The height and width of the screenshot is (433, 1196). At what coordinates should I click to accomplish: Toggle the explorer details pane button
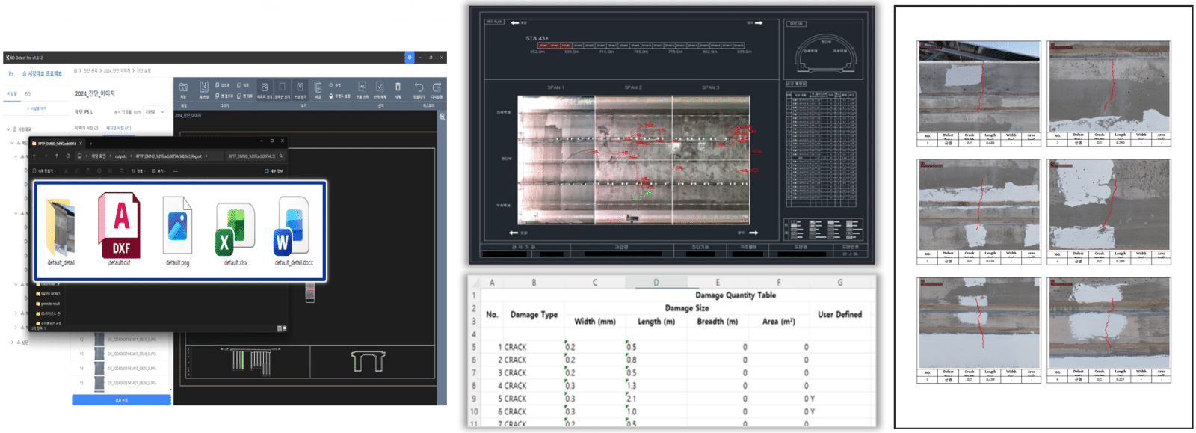tap(274, 171)
